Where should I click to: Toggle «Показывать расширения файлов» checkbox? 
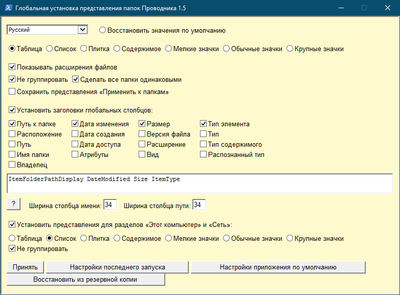point(12,67)
